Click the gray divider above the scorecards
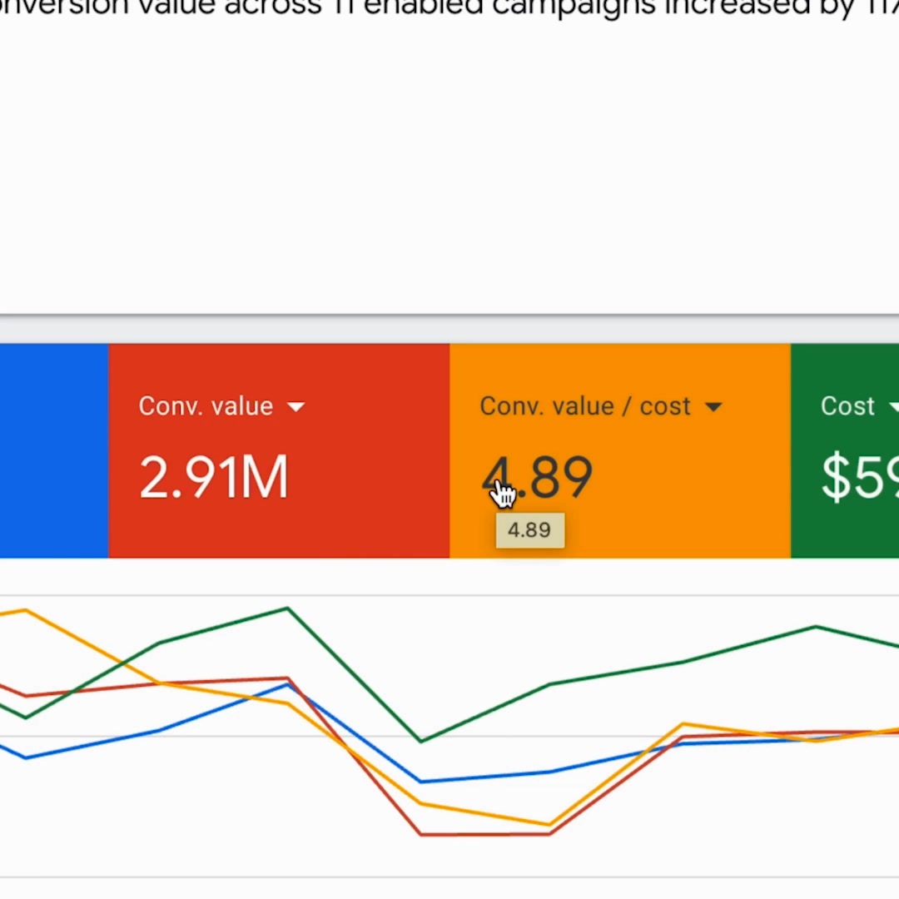Viewport: 899px width, 899px height. [x=449, y=316]
